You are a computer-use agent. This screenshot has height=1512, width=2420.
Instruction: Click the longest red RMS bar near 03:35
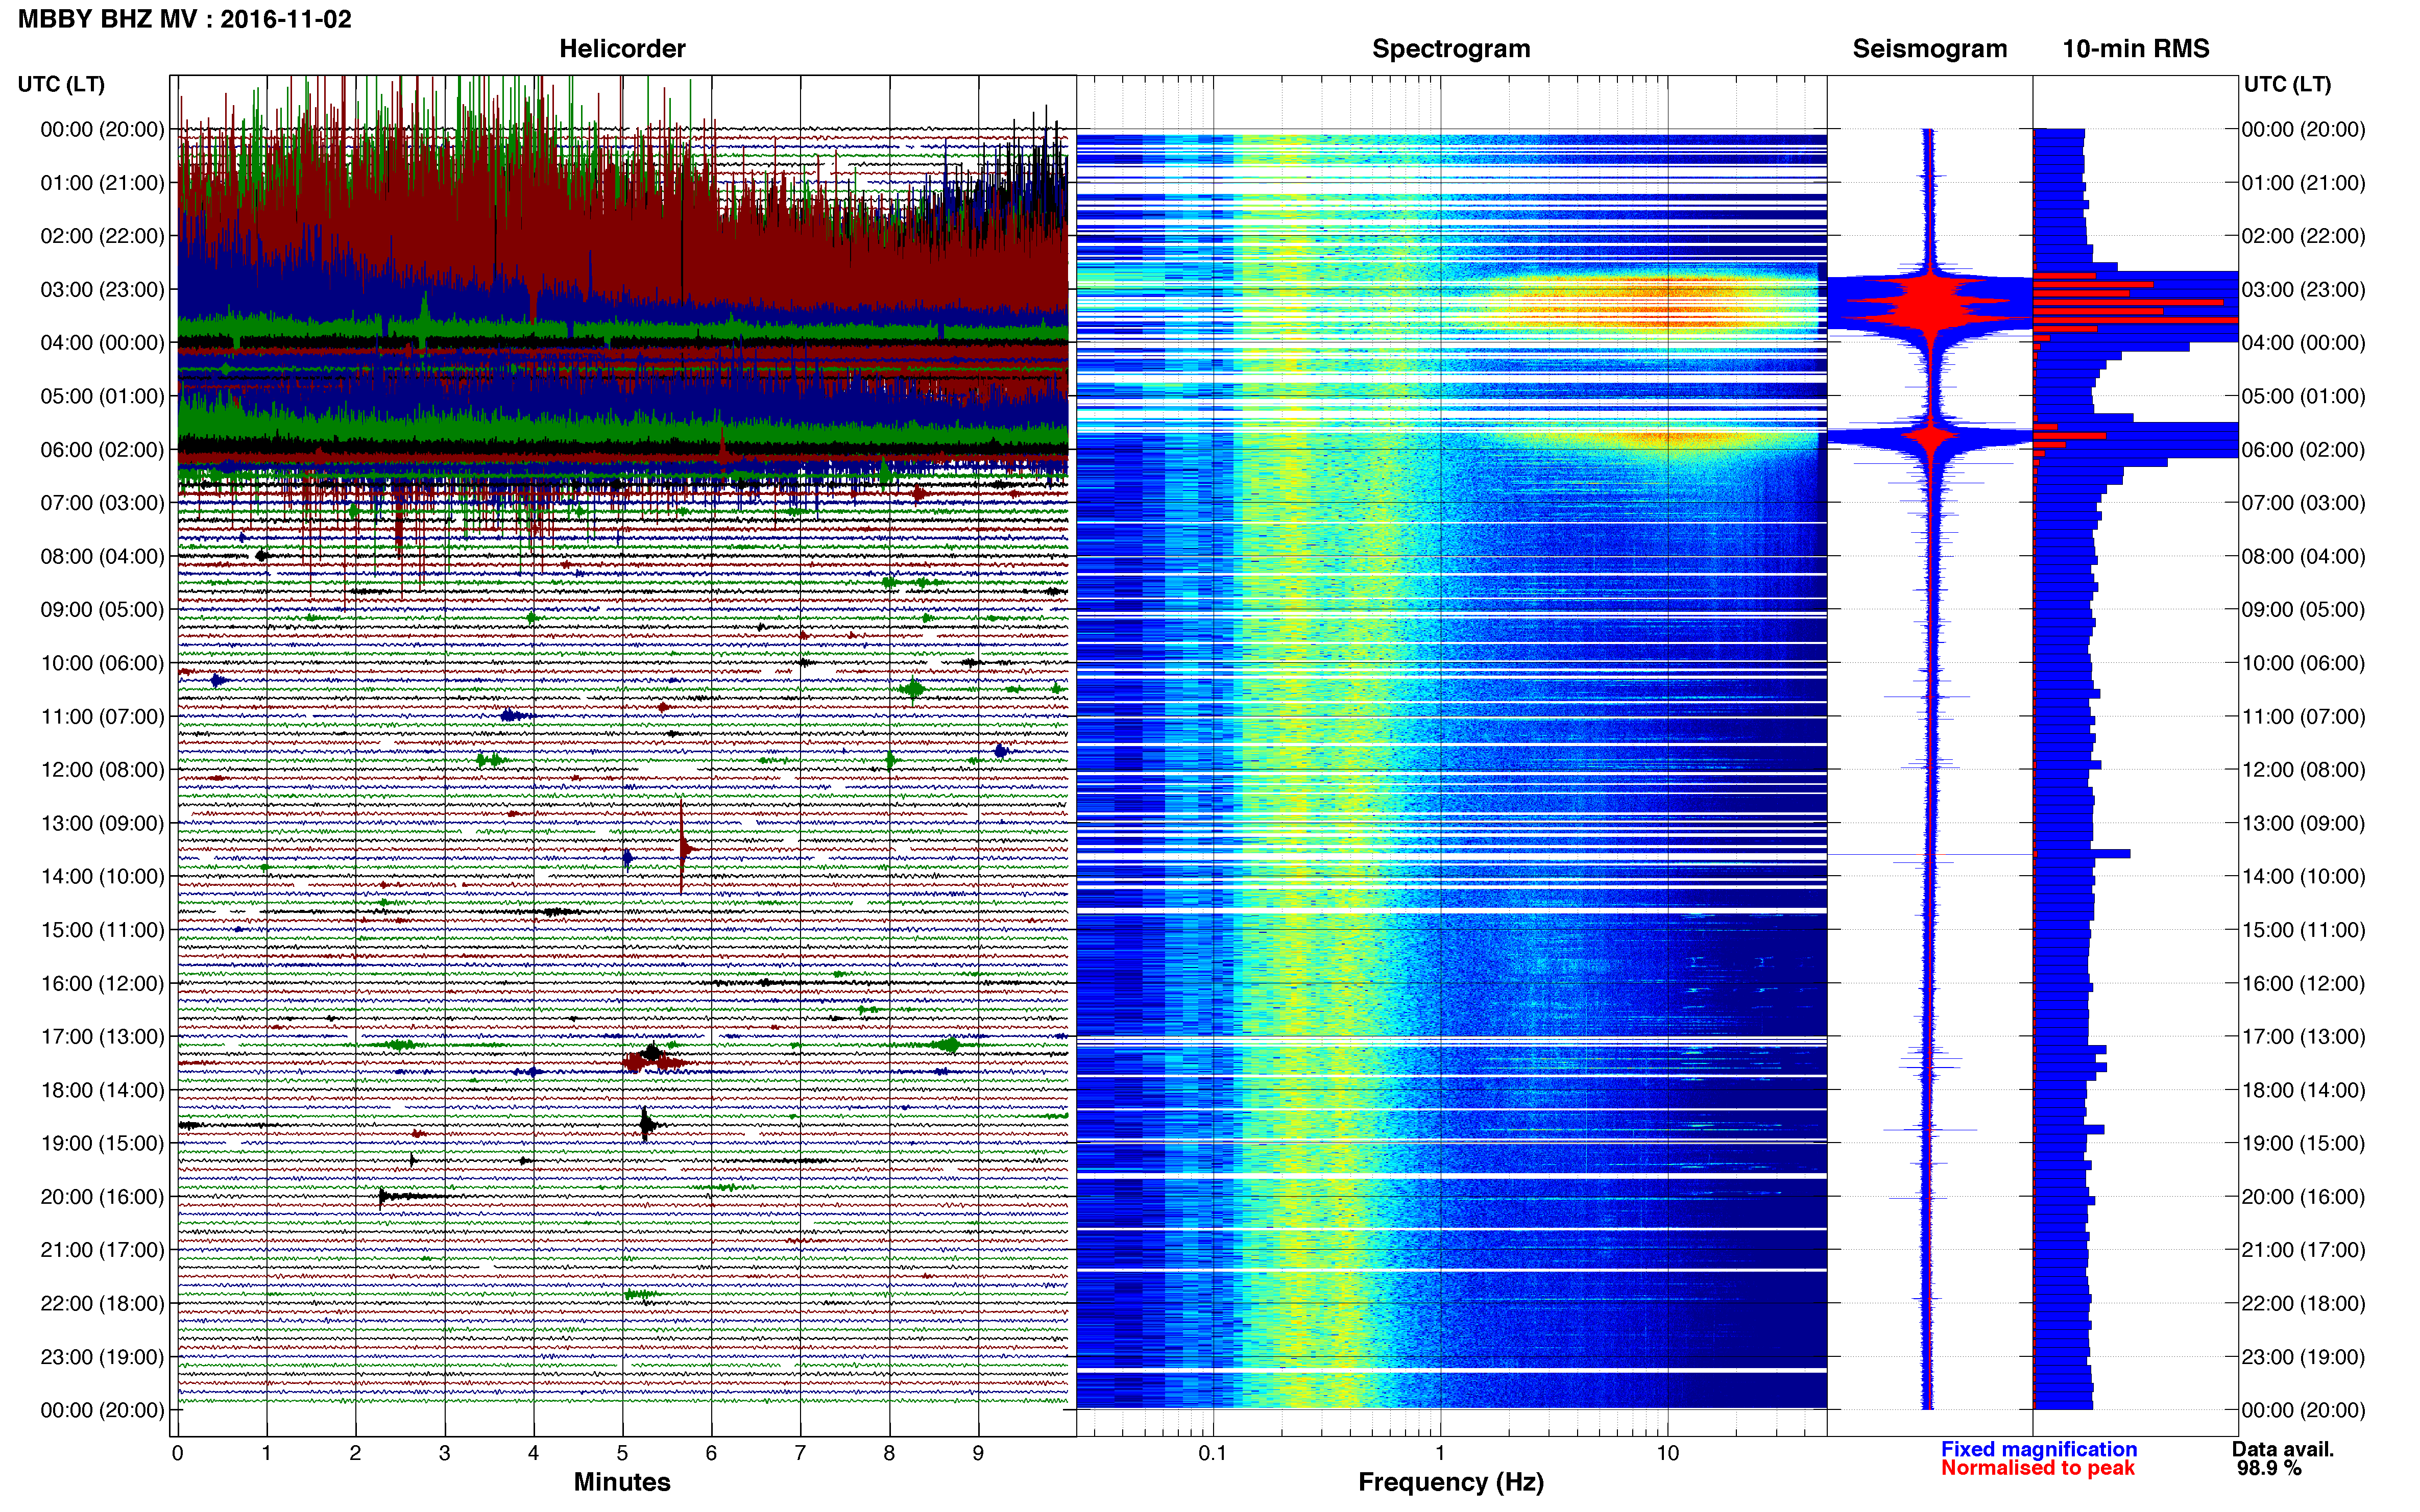(2136, 320)
